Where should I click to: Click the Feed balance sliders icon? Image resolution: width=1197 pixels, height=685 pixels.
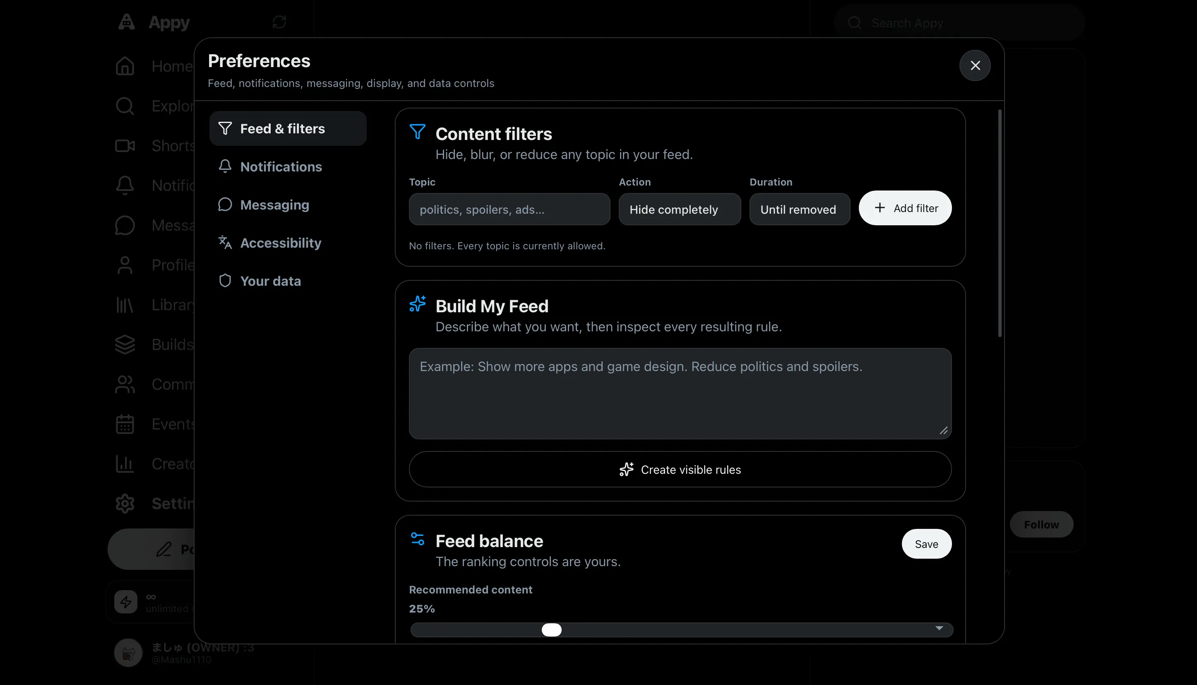pyautogui.click(x=417, y=539)
